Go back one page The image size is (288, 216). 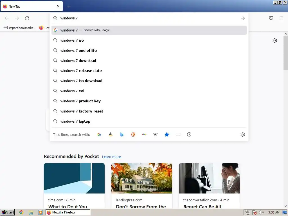7,18
